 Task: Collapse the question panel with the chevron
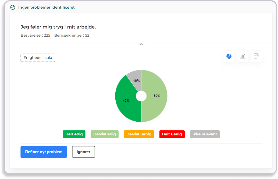pos(141,44)
